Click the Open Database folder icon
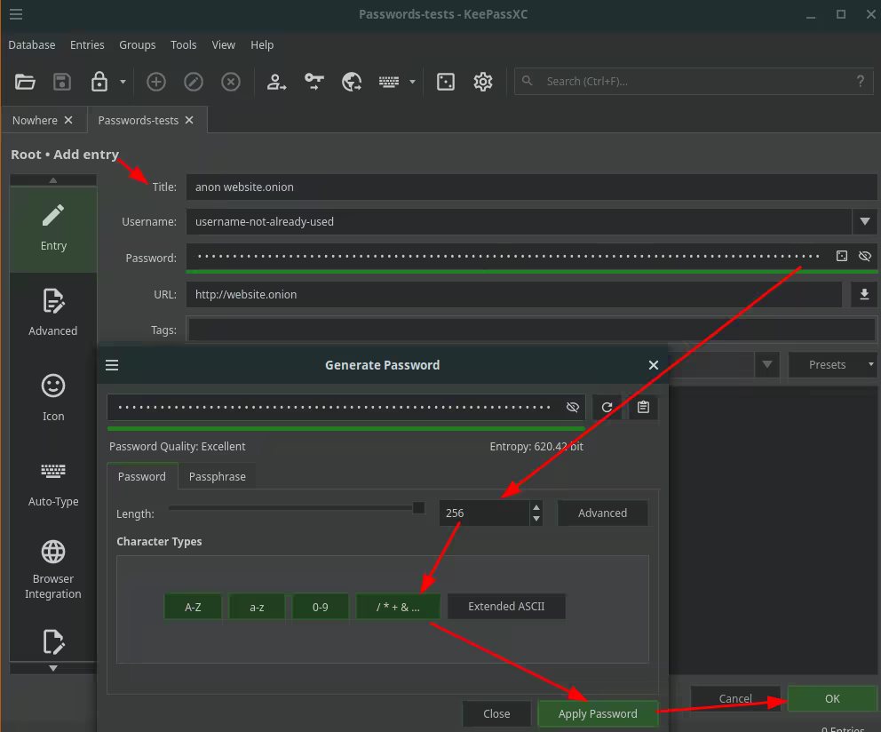The width and height of the screenshot is (881, 732). (25, 82)
